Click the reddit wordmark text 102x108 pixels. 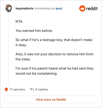pos(92,8)
